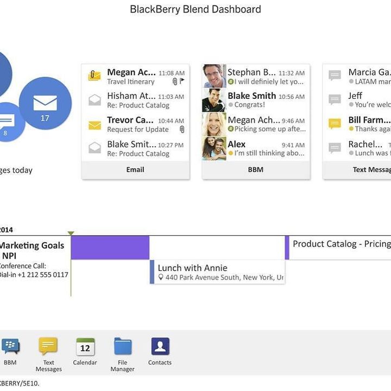
Task: Open the File Manager app icon
Action: 123,346
